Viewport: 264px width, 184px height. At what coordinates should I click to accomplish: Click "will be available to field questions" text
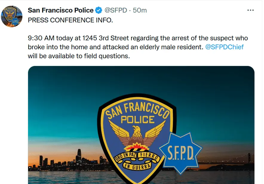coord(79,56)
